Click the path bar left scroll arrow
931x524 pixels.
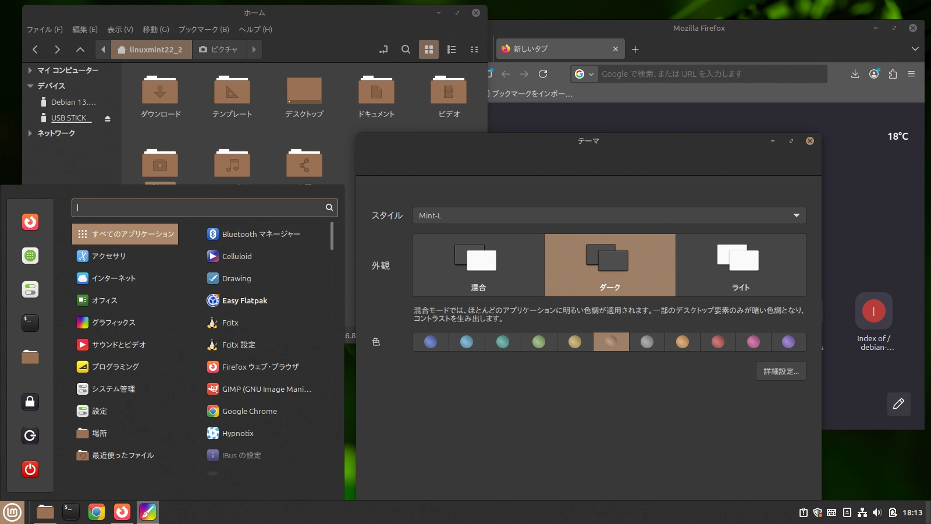click(103, 49)
